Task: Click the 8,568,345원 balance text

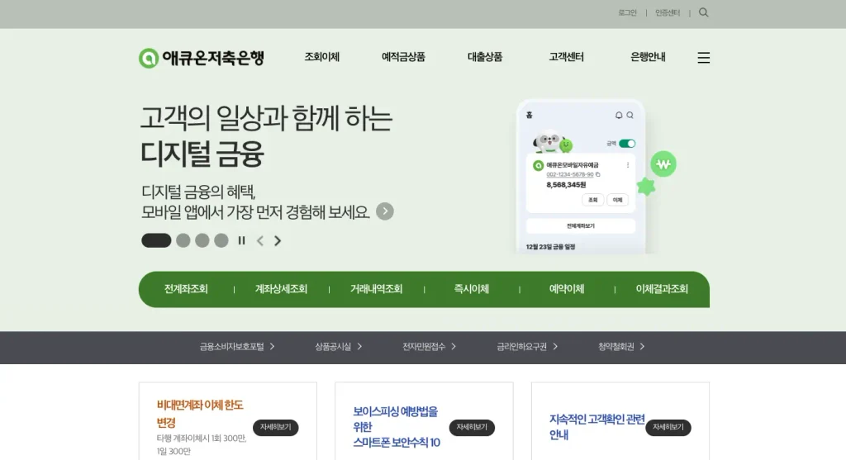Action: point(566,185)
